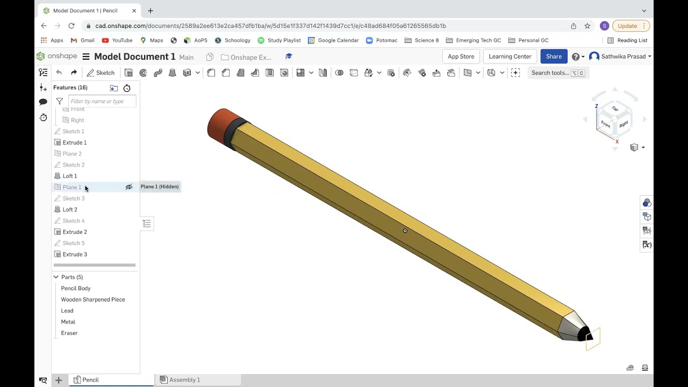Select the Hole tool
This screenshot has height=387, width=688.
(284, 73)
